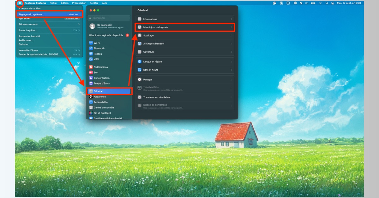Click the Informations row label
Screen dimensions: 379x198
tap(150, 19)
